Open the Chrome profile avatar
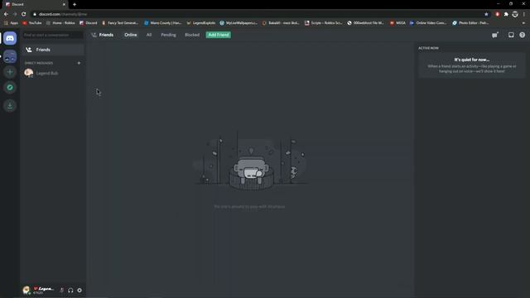 [515, 14]
